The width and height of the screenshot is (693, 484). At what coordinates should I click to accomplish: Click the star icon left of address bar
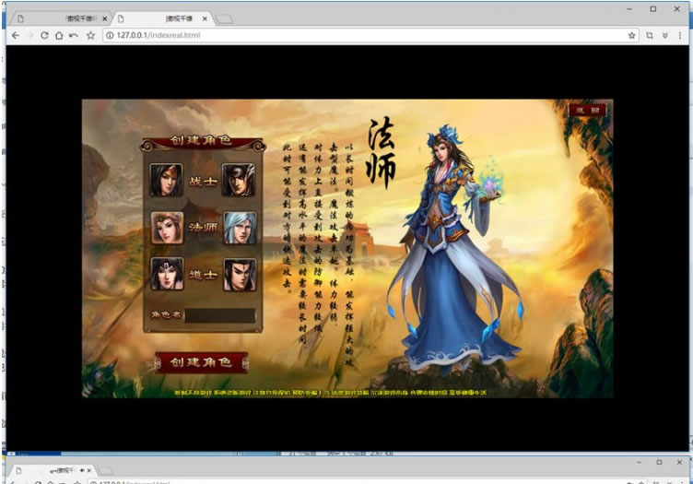pos(90,35)
